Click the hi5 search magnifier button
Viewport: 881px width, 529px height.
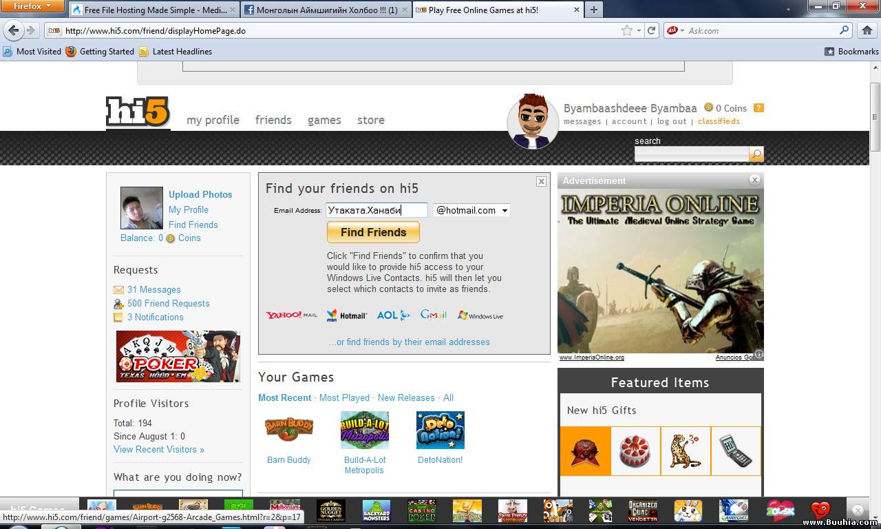756,154
